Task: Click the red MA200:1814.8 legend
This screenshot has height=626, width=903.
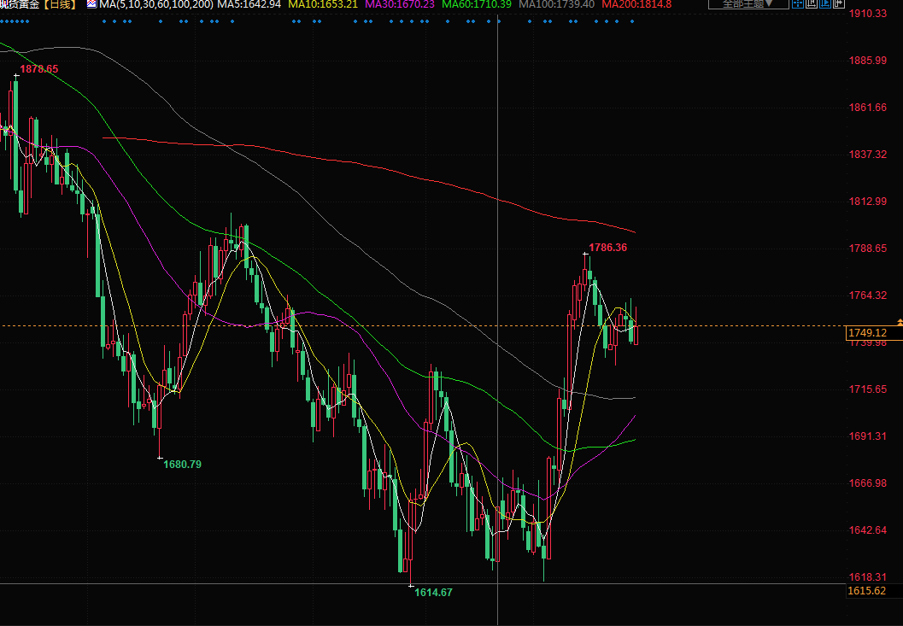Action: [x=636, y=4]
